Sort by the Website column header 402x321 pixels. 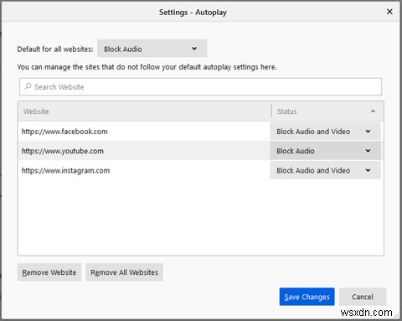point(145,111)
